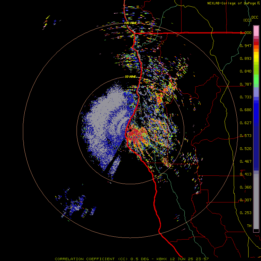The image size is (261, 261).
Task: Select the pink band of the color bar
Action: [256, 31]
